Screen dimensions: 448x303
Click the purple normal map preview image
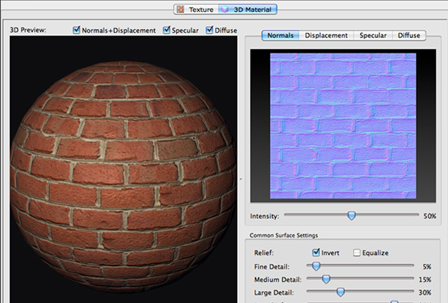(x=343, y=127)
